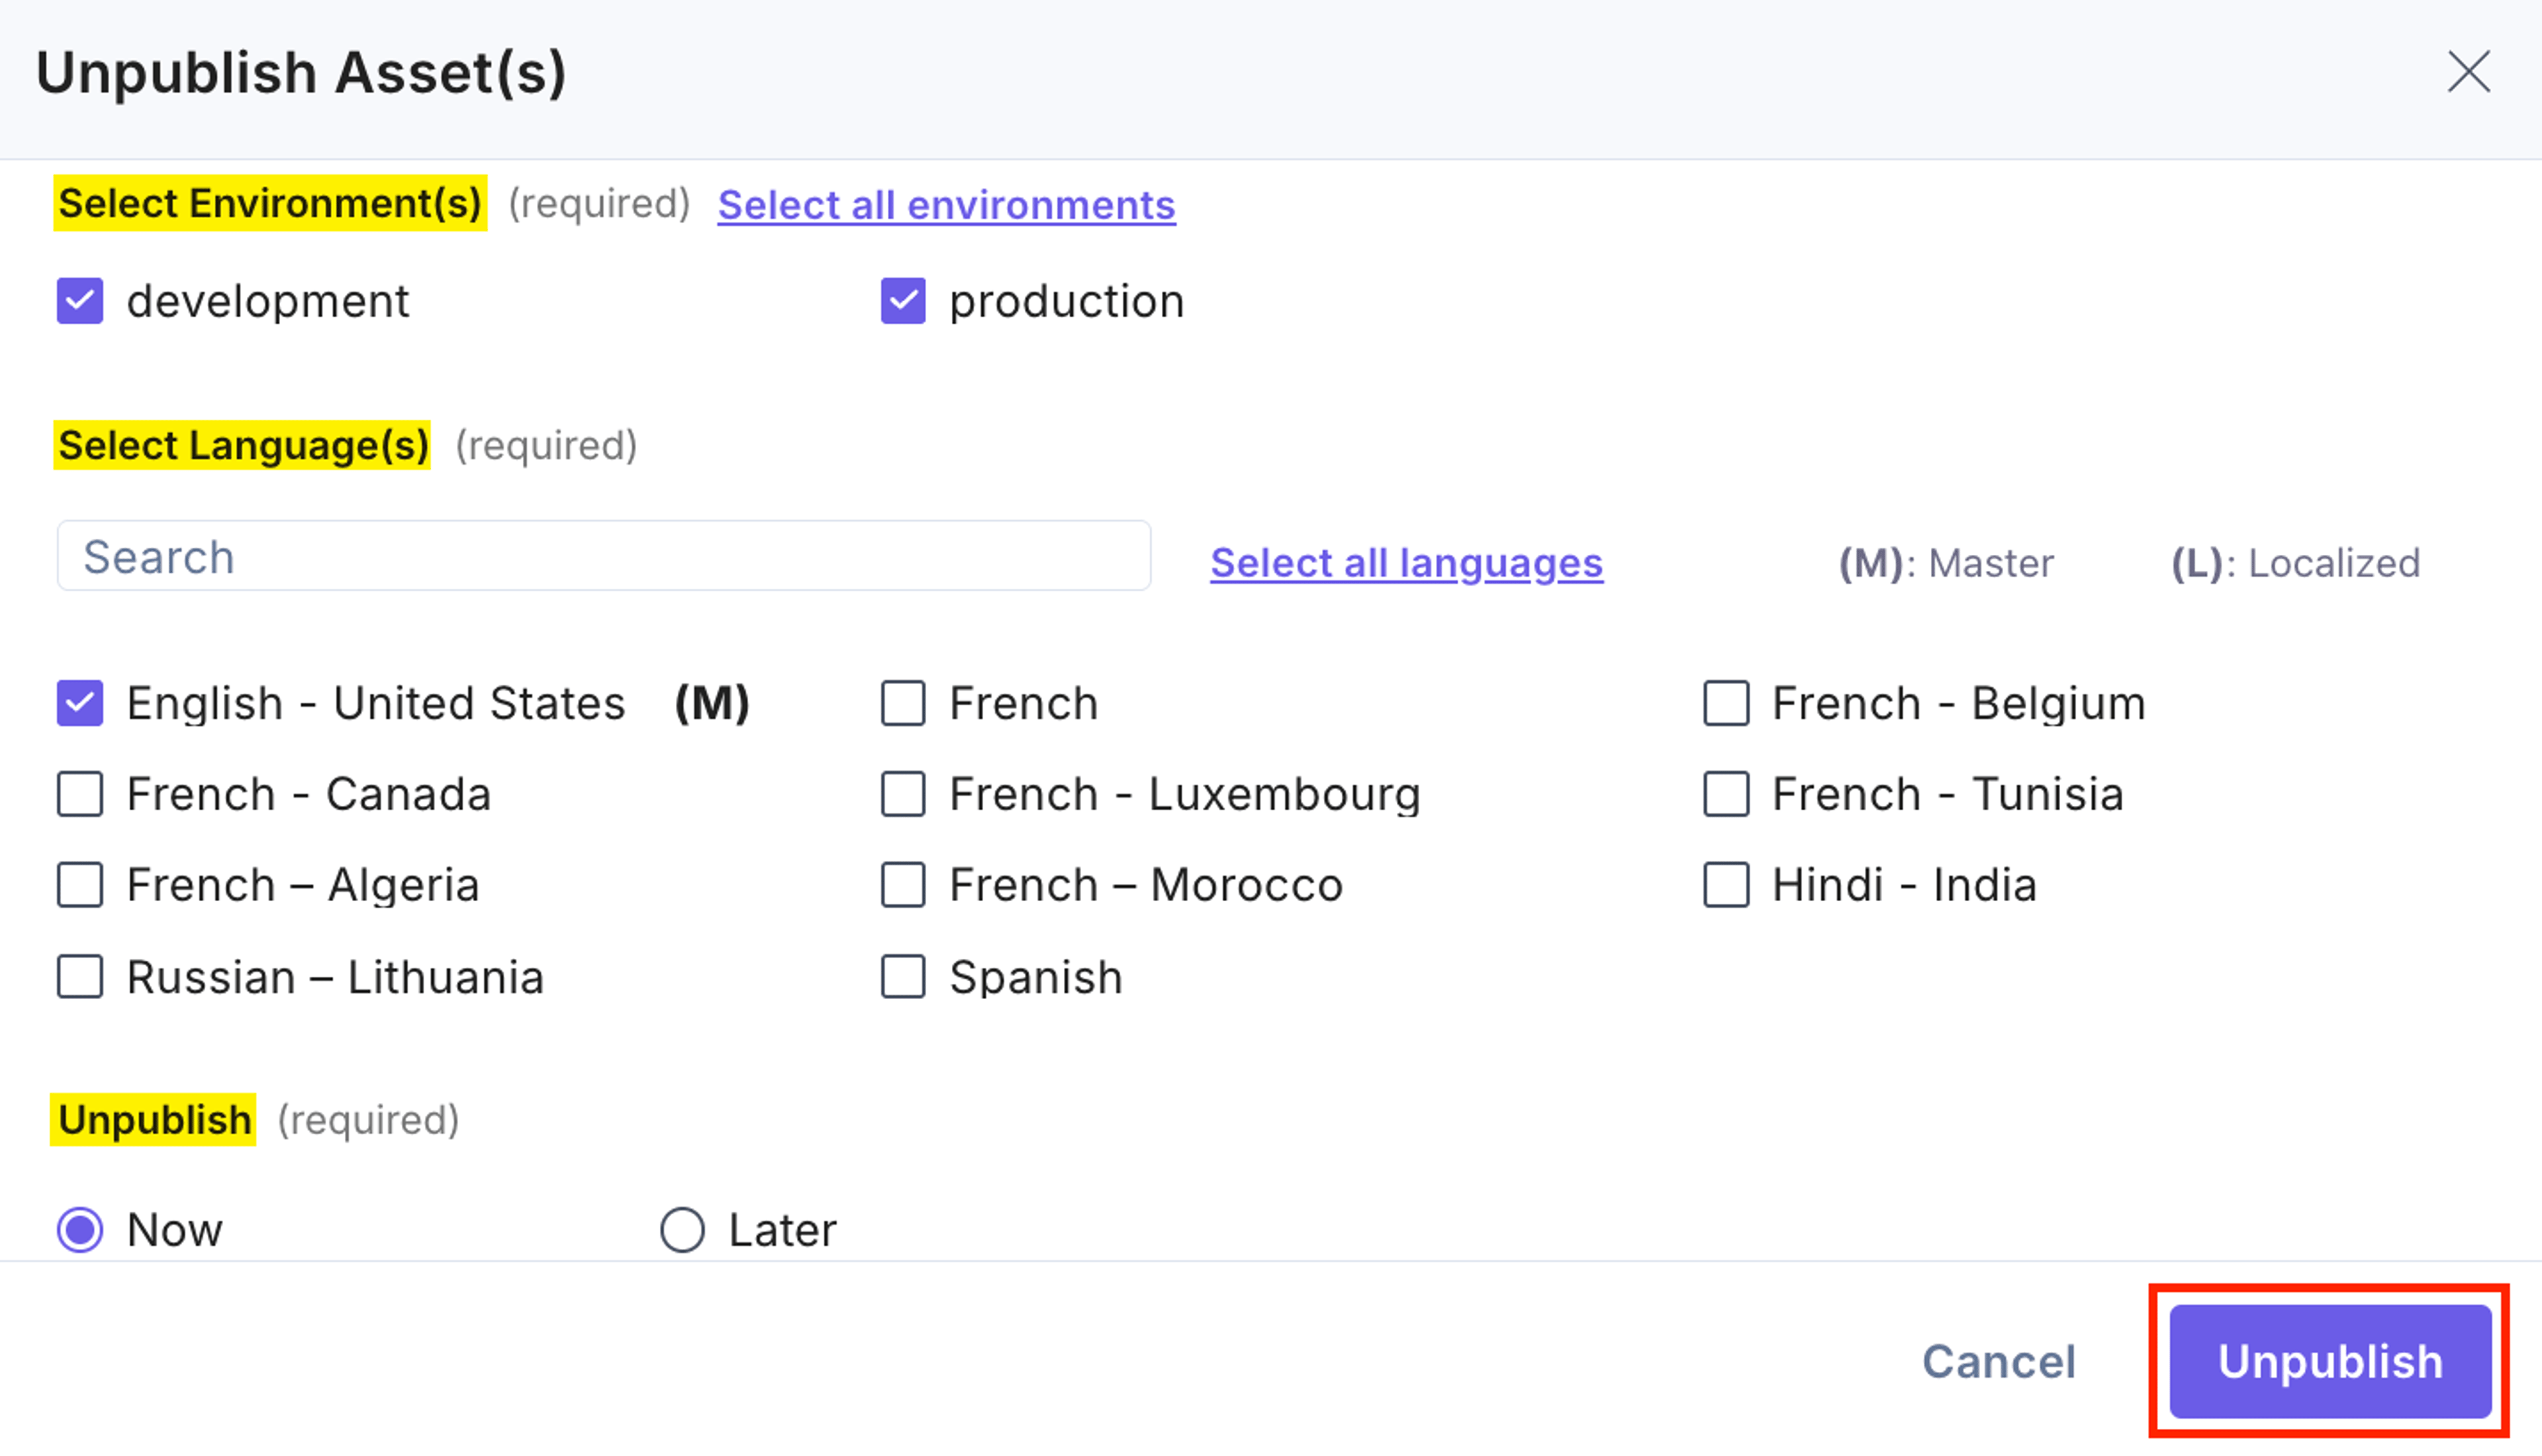The image size is (2542, 1456).
Task: Click the (L): Localized legend text
Action: [2295, 563]
